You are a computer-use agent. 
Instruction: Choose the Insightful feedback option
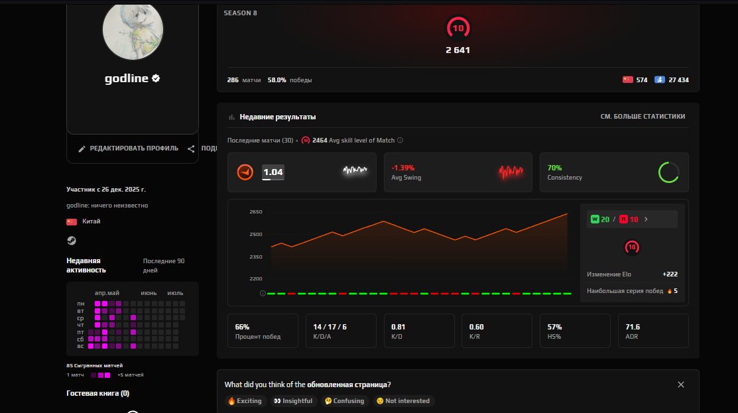293,401
